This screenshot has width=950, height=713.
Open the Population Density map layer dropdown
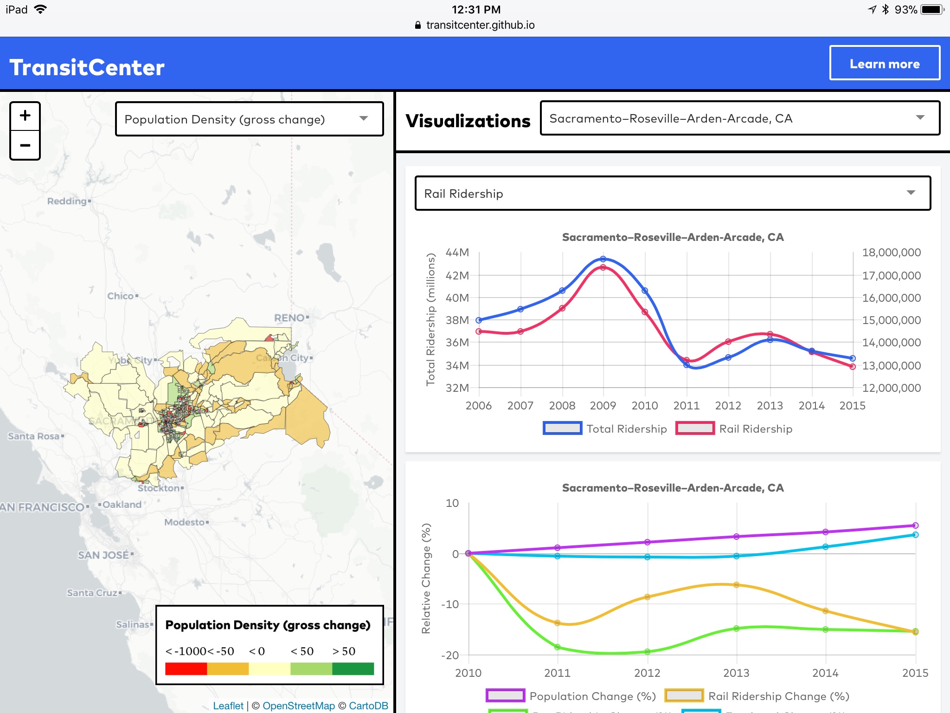tap(250, 119)
